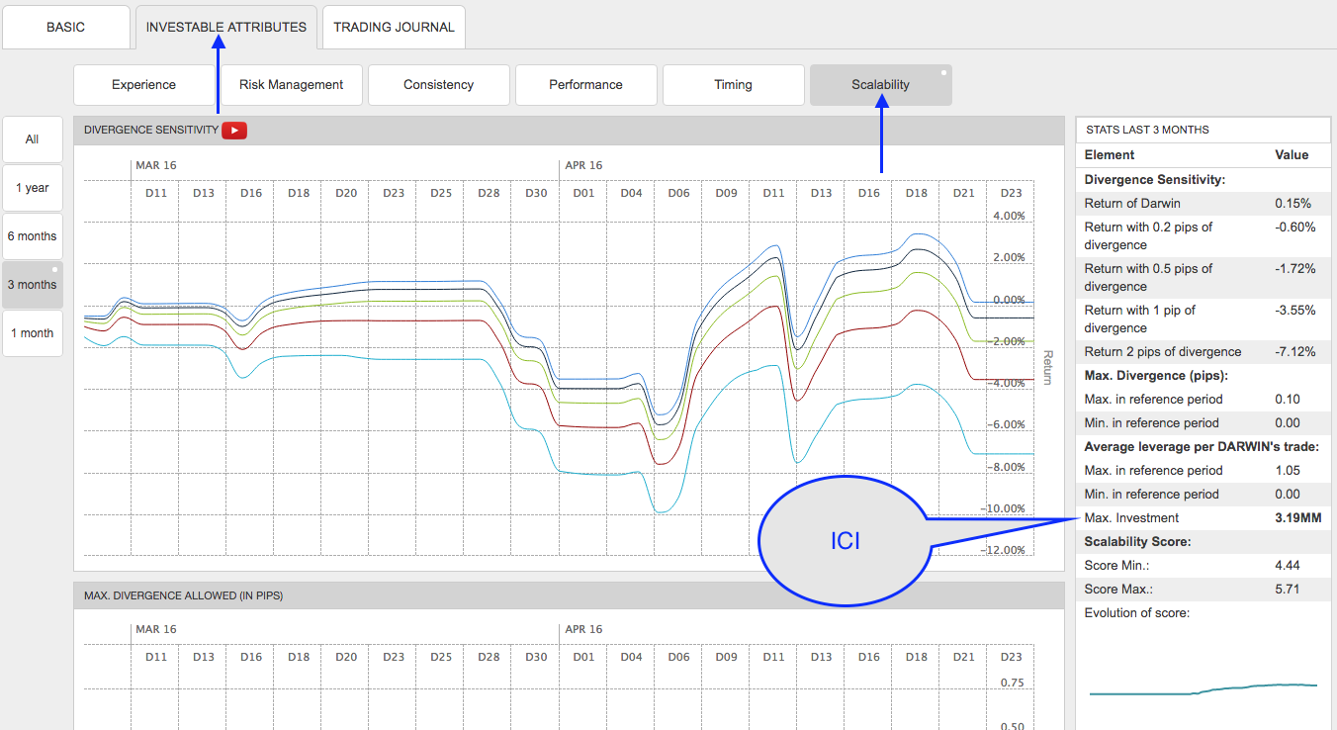The height and width of the screenshot is (730, 1337).
Task: Select the 3 months period
Action: (x=32, y=285)
